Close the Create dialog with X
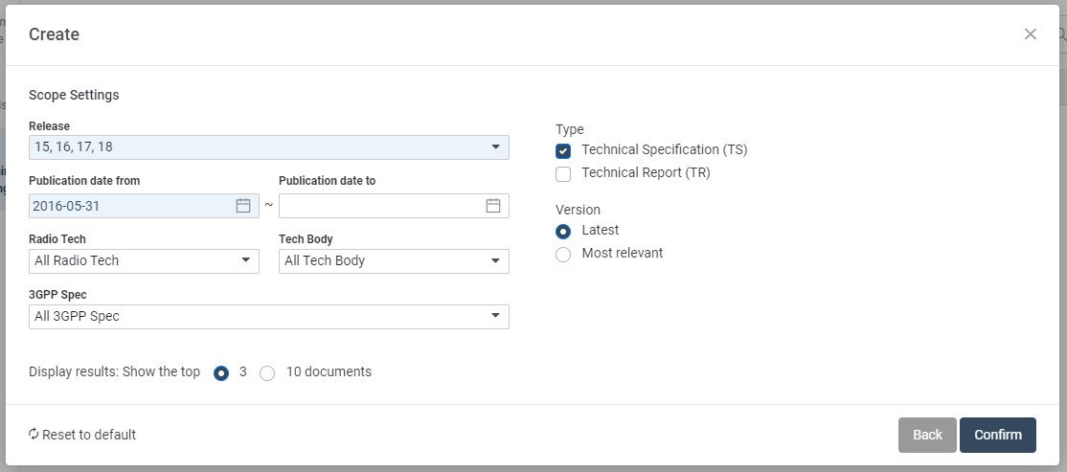This screenshot has height=472, width=1067. pyautogui.click(x=1030, y=34)
